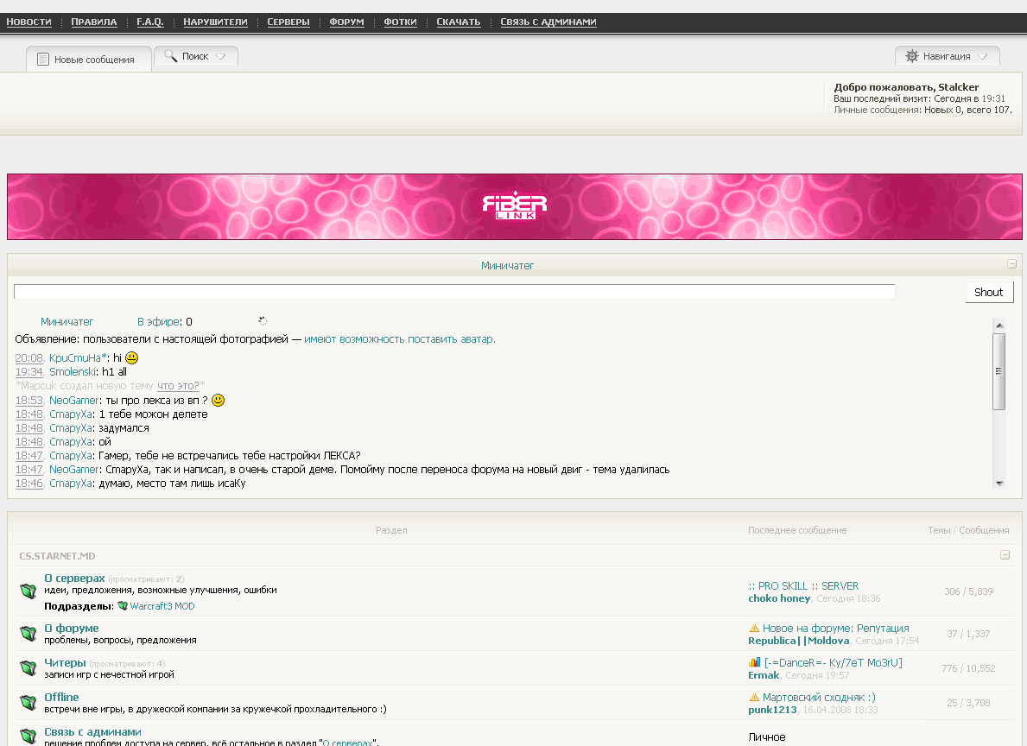Open Smolenski user profile link
1027x746 pixels.
click(x=73, y=371)
